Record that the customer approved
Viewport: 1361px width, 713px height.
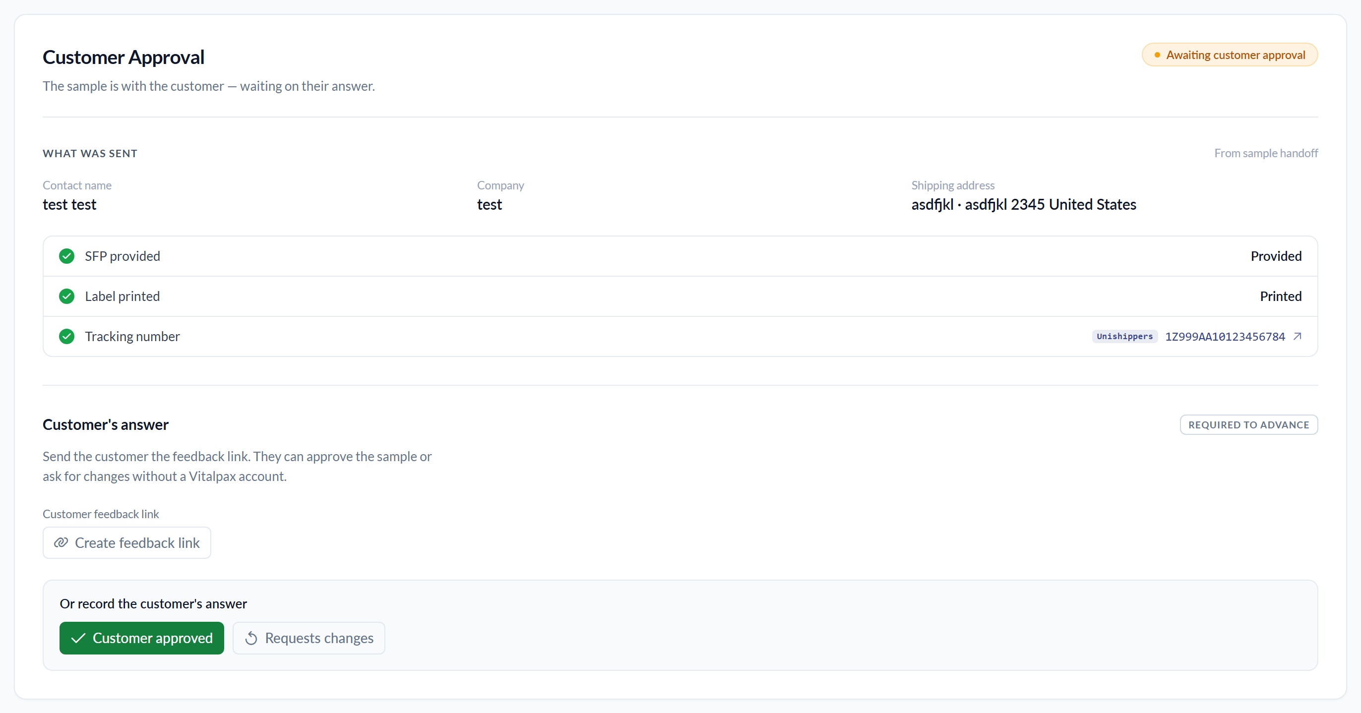(141, 638)
